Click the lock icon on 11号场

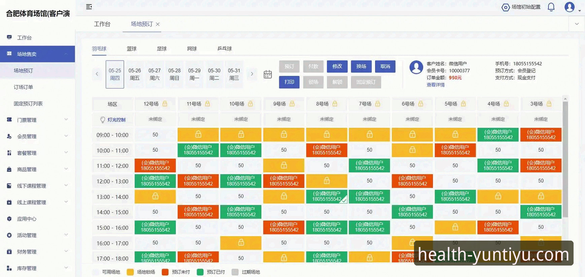pos(208,104)
